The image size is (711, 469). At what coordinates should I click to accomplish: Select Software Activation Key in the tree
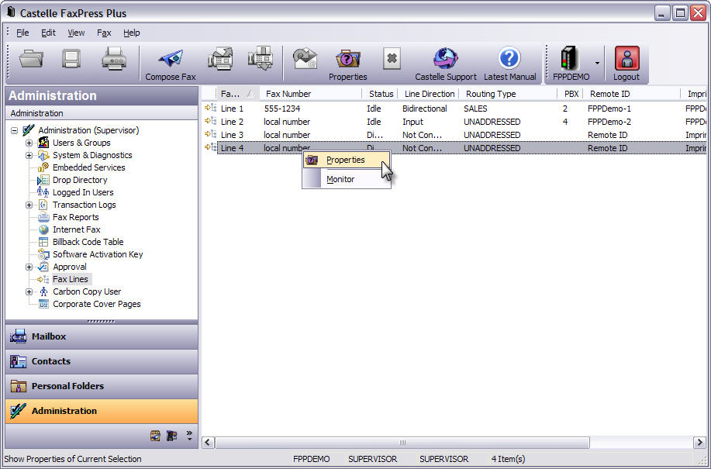98,254
